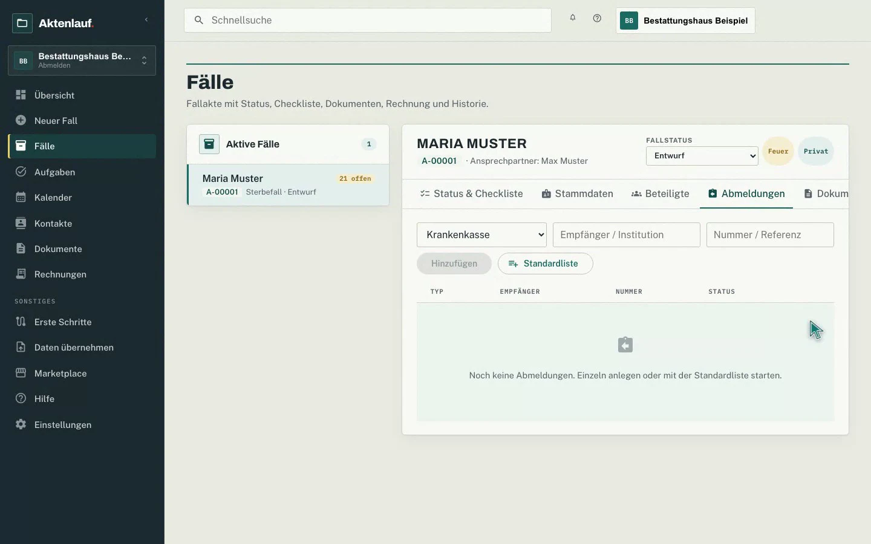The width and height of the screenshot is (871, 544).
Task: Click the BB avatar in sidebar account switcher
Action: point(23,60)
